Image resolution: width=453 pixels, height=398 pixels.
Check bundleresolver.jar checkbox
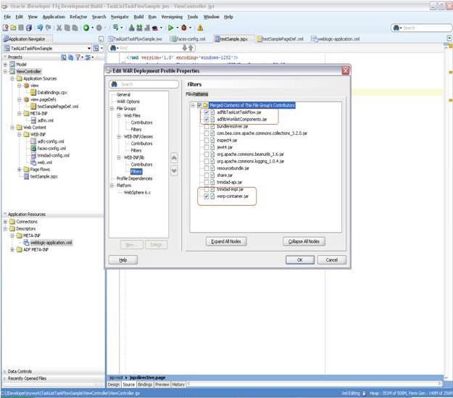(x=207, y=126)
